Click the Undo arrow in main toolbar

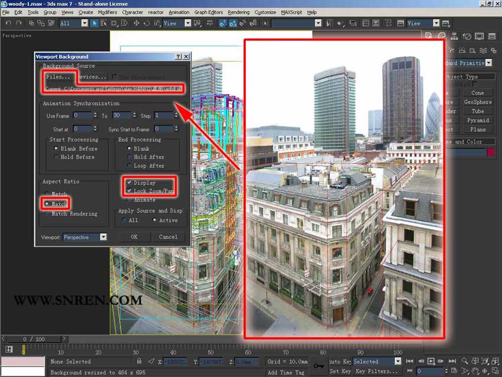pos(8,23)
